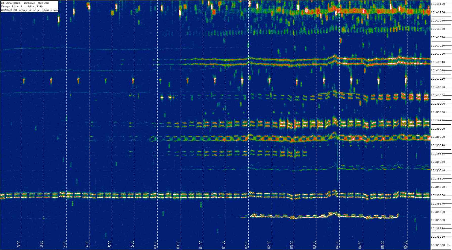Click the 10140000 frequency scale label
This screenshot has height=250, width=452.
438,96
